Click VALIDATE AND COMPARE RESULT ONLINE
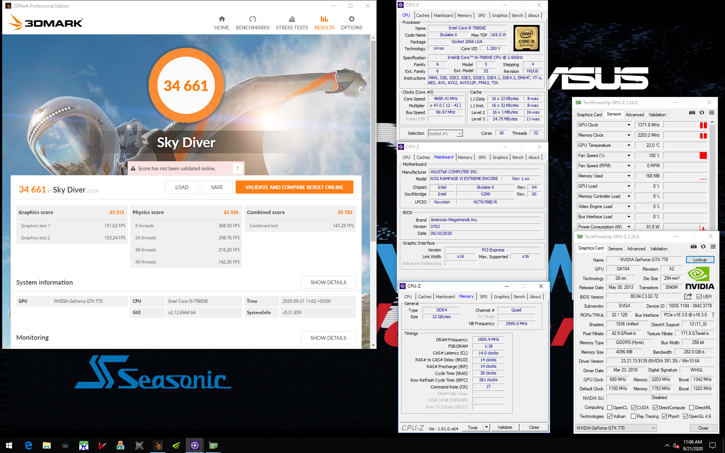This screenshot has height=453, width=725. click(294, 187)
